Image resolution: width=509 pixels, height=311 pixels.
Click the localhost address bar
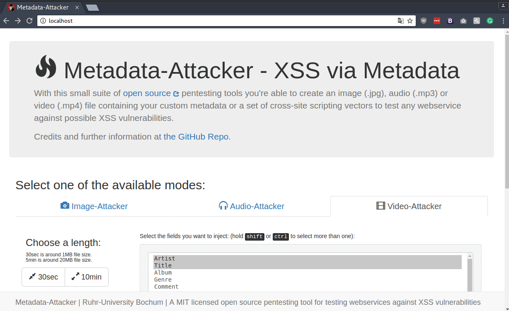216,21
